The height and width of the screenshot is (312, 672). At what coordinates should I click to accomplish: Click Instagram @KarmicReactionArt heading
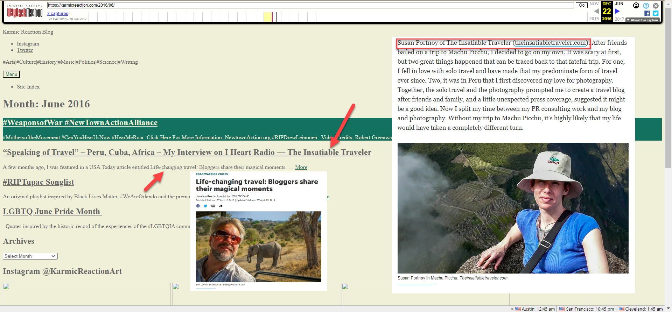(62, 271)
